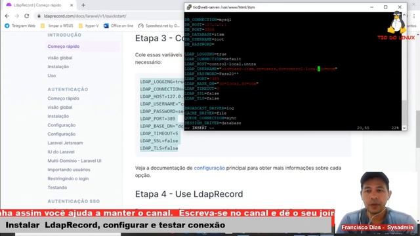The height and width of the screenshot is (236, 420).
Task: Close the LdapRecord browser tab
Action: point(72,5)
